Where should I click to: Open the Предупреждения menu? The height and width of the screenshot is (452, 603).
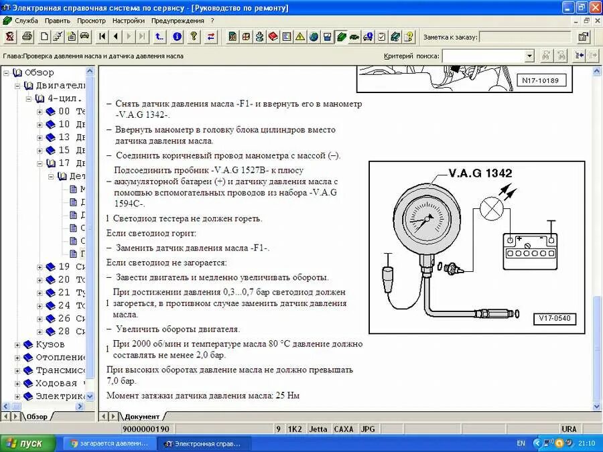(x=178, y=21)
